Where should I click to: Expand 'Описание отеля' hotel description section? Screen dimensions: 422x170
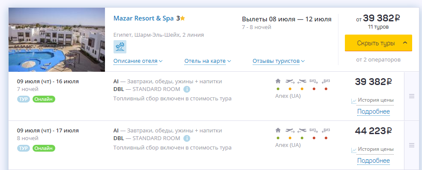pos(138,61)
